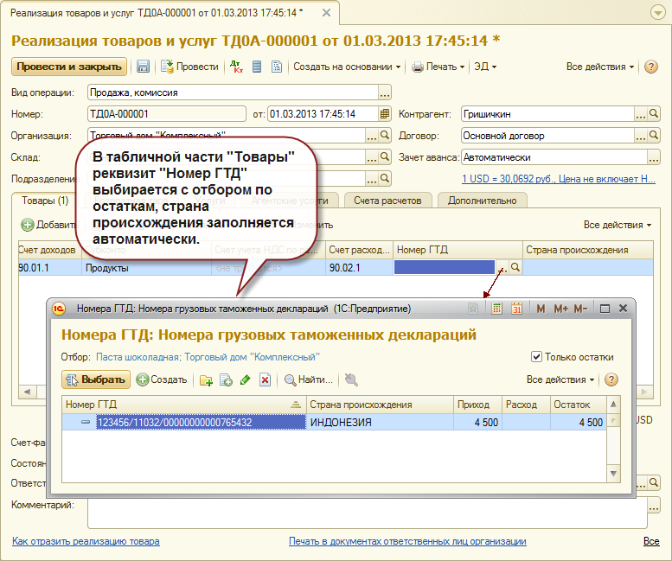The width and height of the screenshot is (672, 561).
Task: Open the ЭД dropdown menu
Action: coord(485,67)
